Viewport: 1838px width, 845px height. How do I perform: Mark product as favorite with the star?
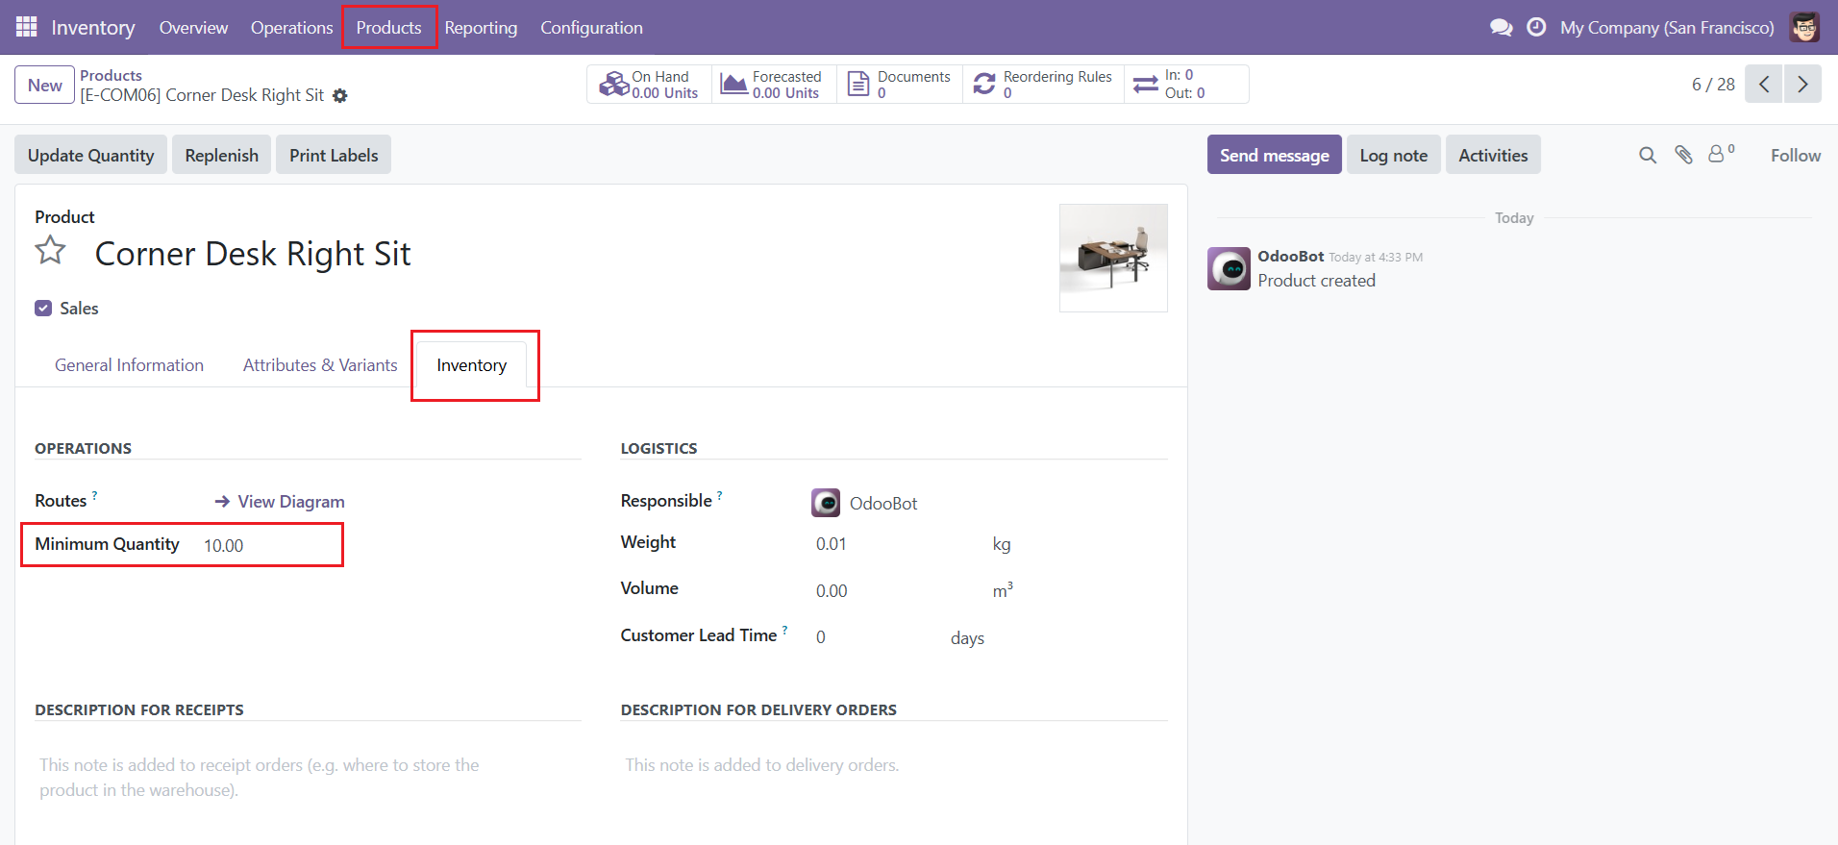51,251
